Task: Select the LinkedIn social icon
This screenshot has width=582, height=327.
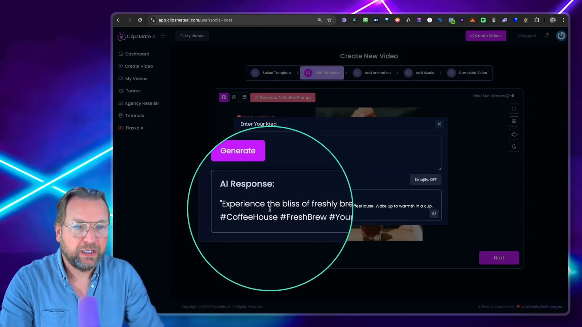Action: pyautogui.click(x=244, y=97)
